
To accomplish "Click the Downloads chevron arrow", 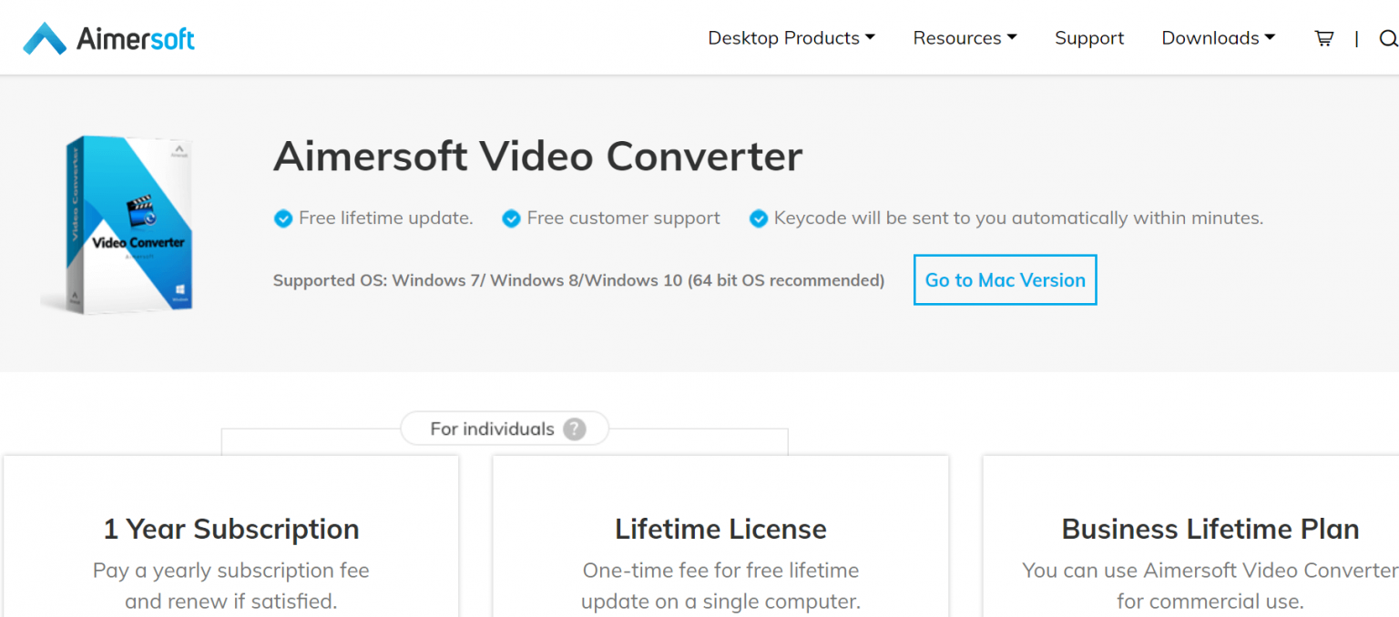I will pos(1270,38).
